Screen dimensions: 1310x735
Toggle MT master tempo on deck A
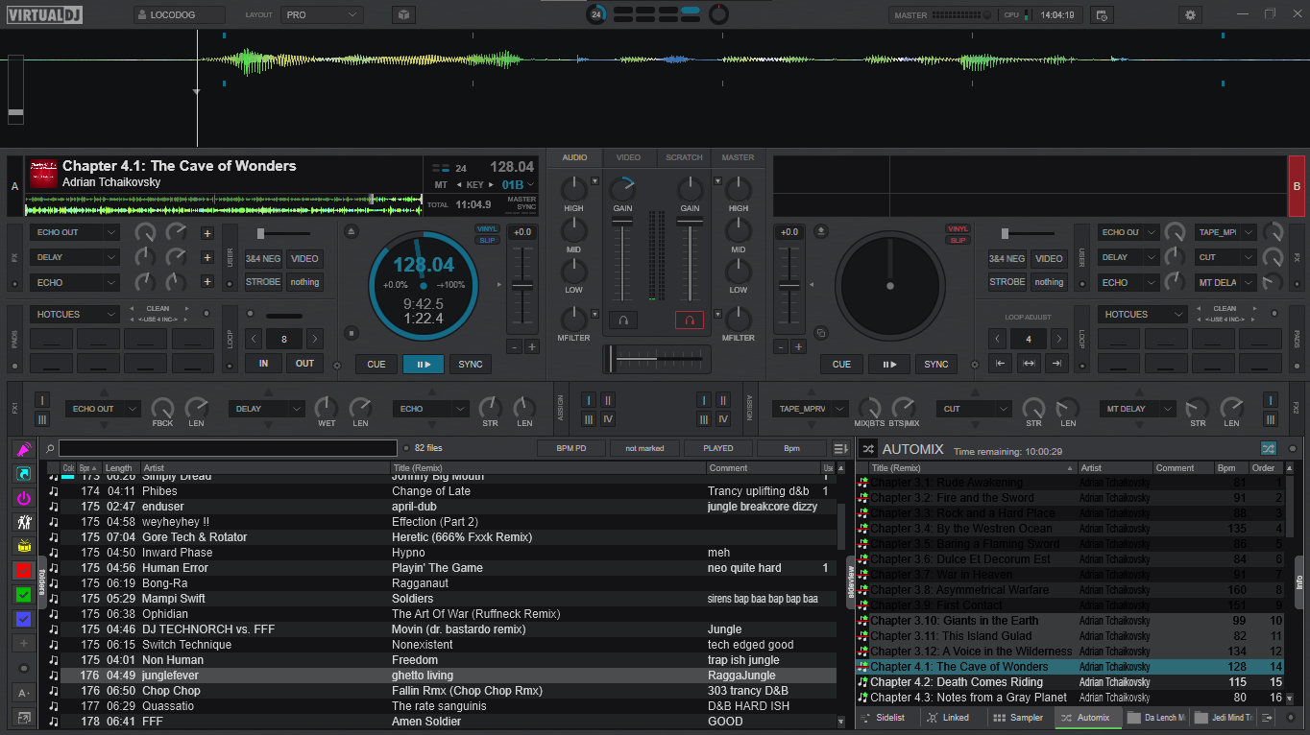point(441,184)
